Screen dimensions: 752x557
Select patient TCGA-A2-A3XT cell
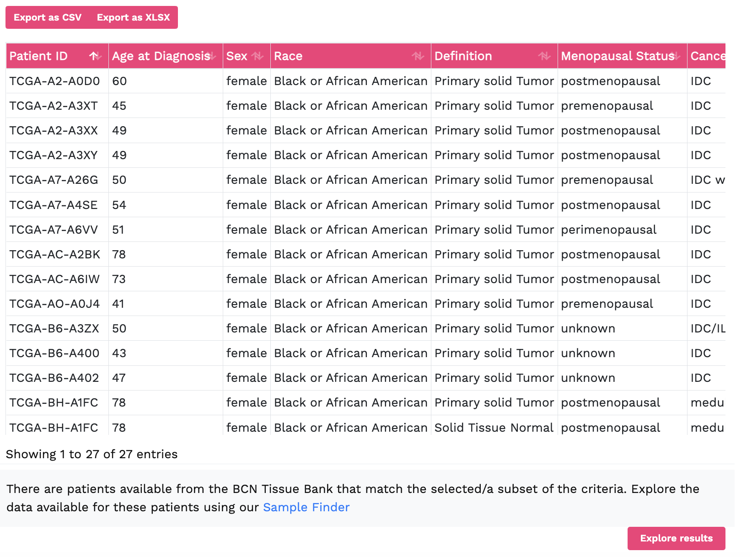(57, 106)
